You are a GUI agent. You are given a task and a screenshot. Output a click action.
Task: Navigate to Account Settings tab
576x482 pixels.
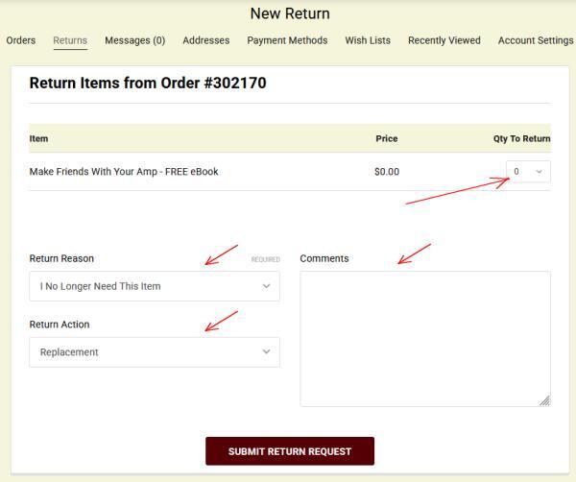tap(535, 40)
